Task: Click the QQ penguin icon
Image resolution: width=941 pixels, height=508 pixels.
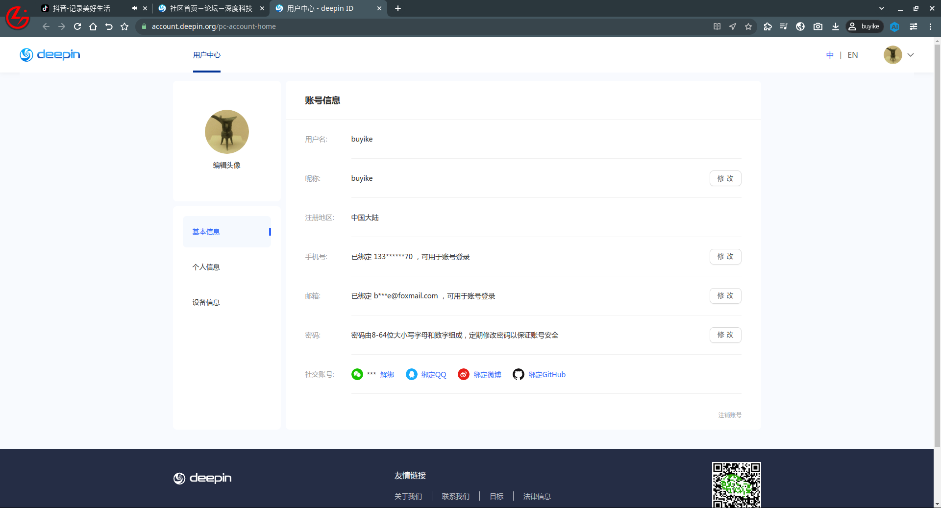Action: point(412,374)
